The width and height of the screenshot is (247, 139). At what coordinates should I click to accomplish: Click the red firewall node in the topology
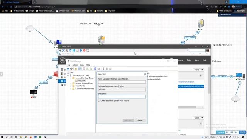pos(56,74)
